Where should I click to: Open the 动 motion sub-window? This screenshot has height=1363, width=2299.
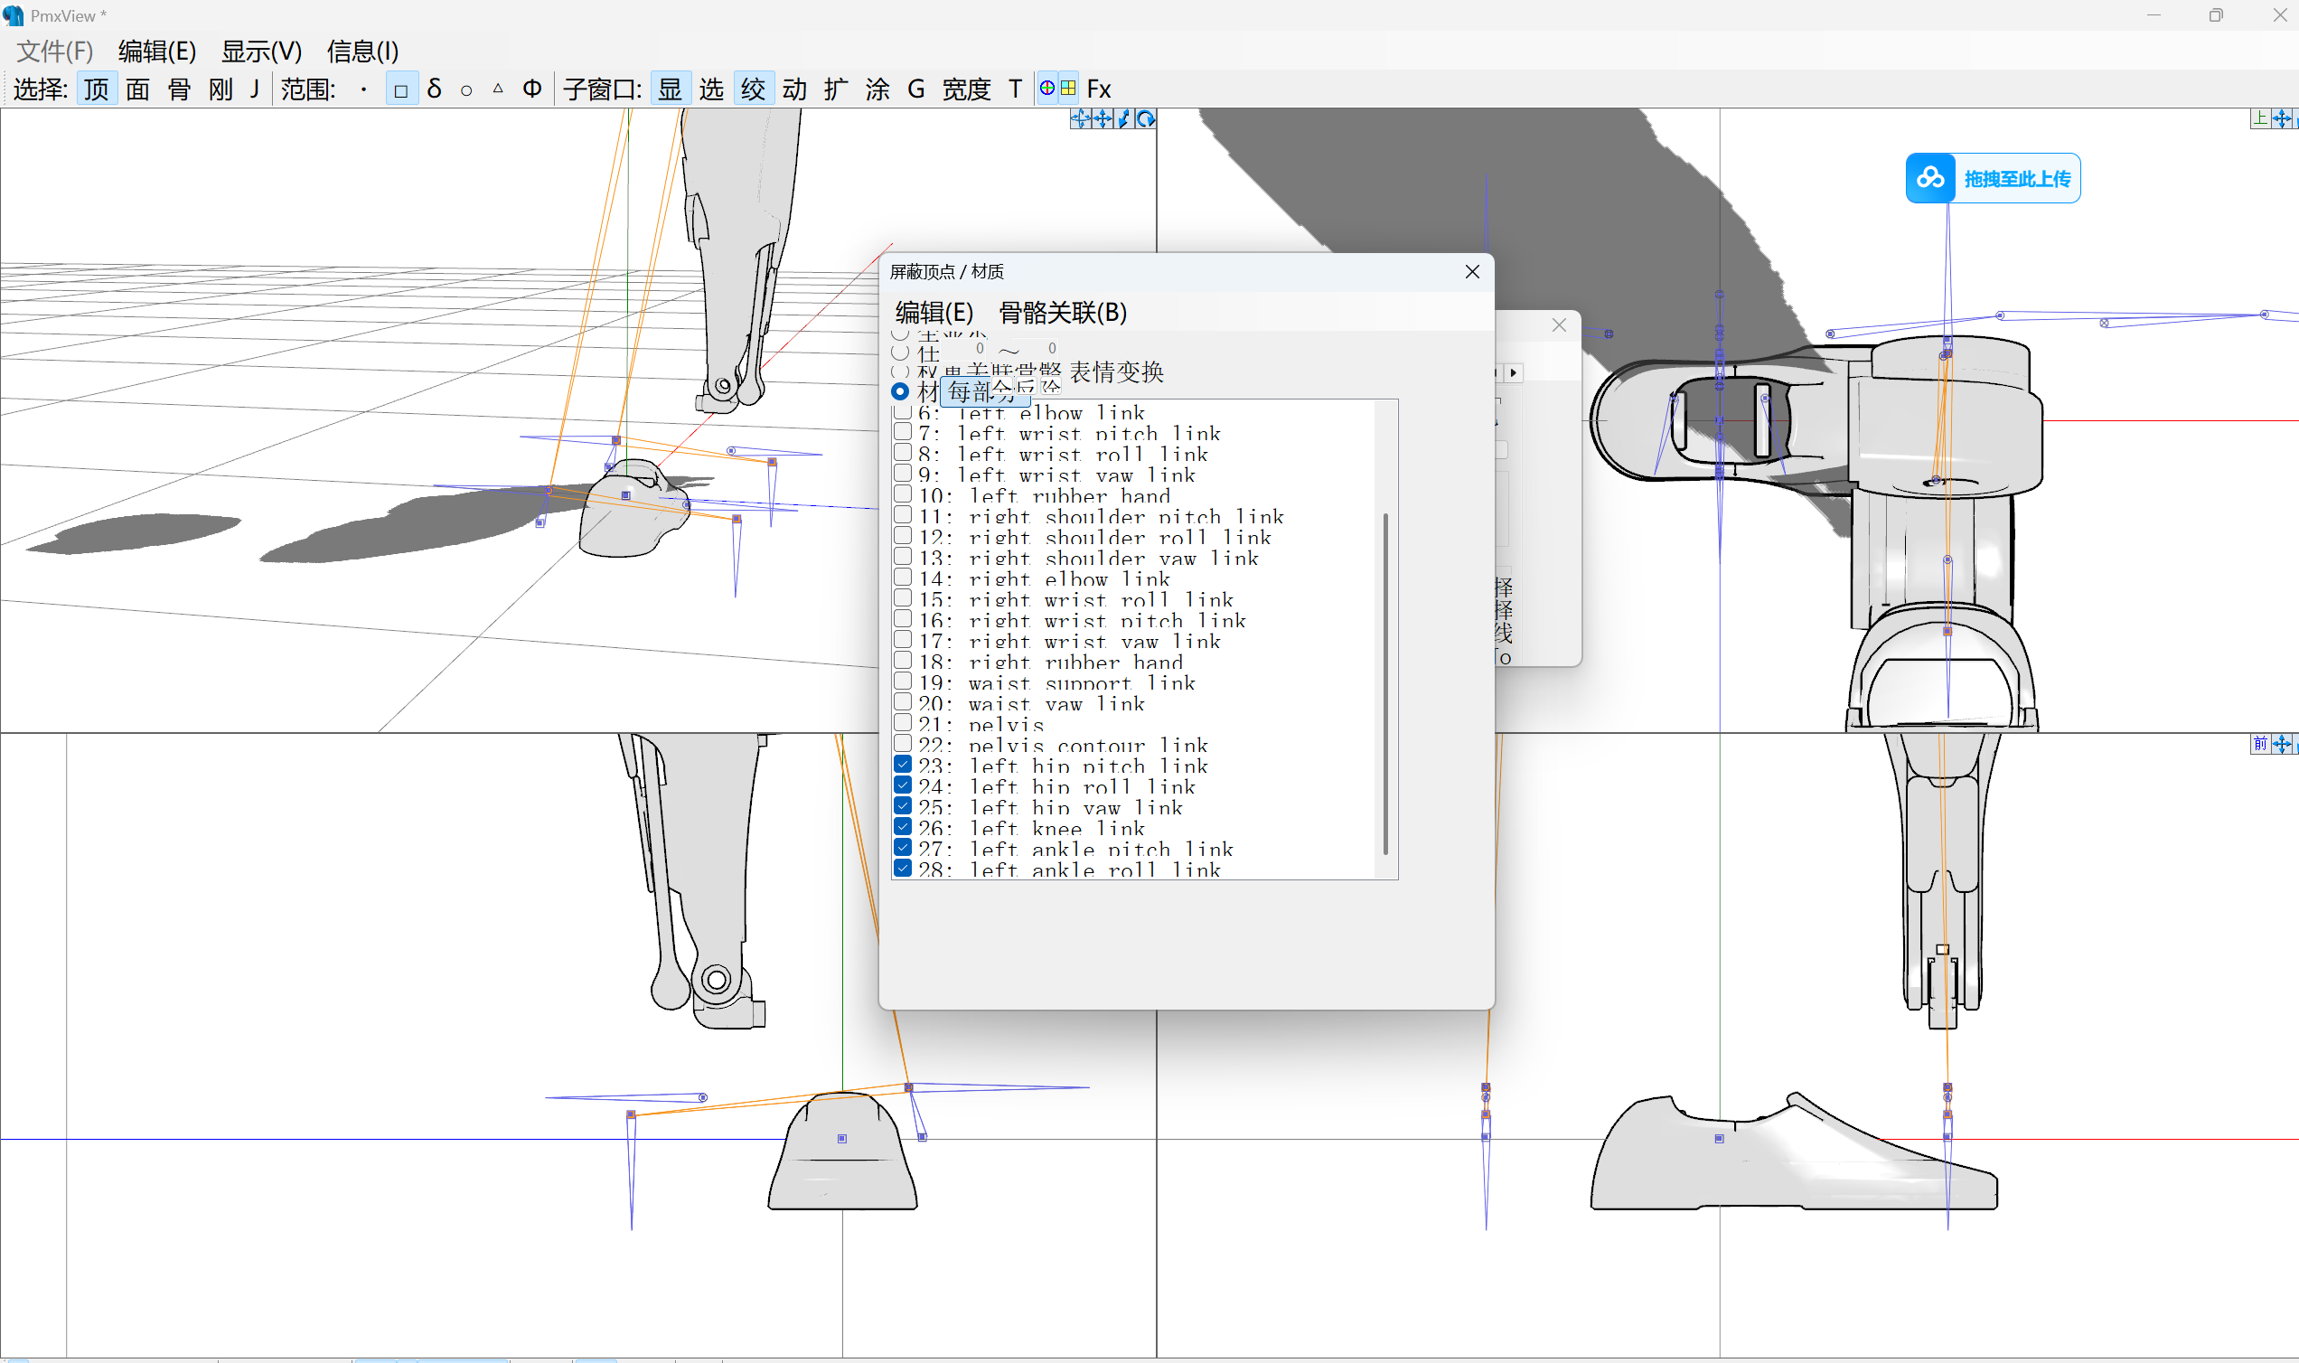794,89
